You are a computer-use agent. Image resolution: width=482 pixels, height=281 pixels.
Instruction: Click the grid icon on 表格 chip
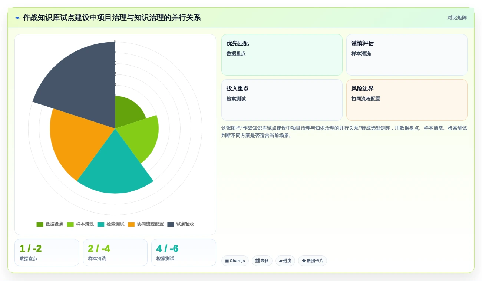coord(257,261)
